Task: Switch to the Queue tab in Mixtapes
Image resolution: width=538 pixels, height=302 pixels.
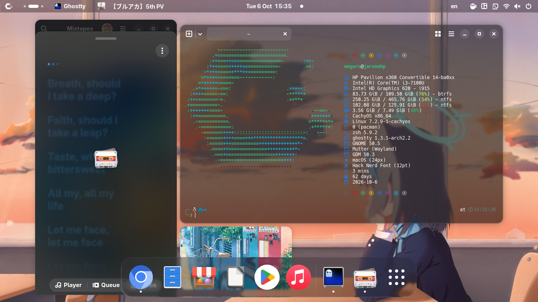Action: [106, 285]
